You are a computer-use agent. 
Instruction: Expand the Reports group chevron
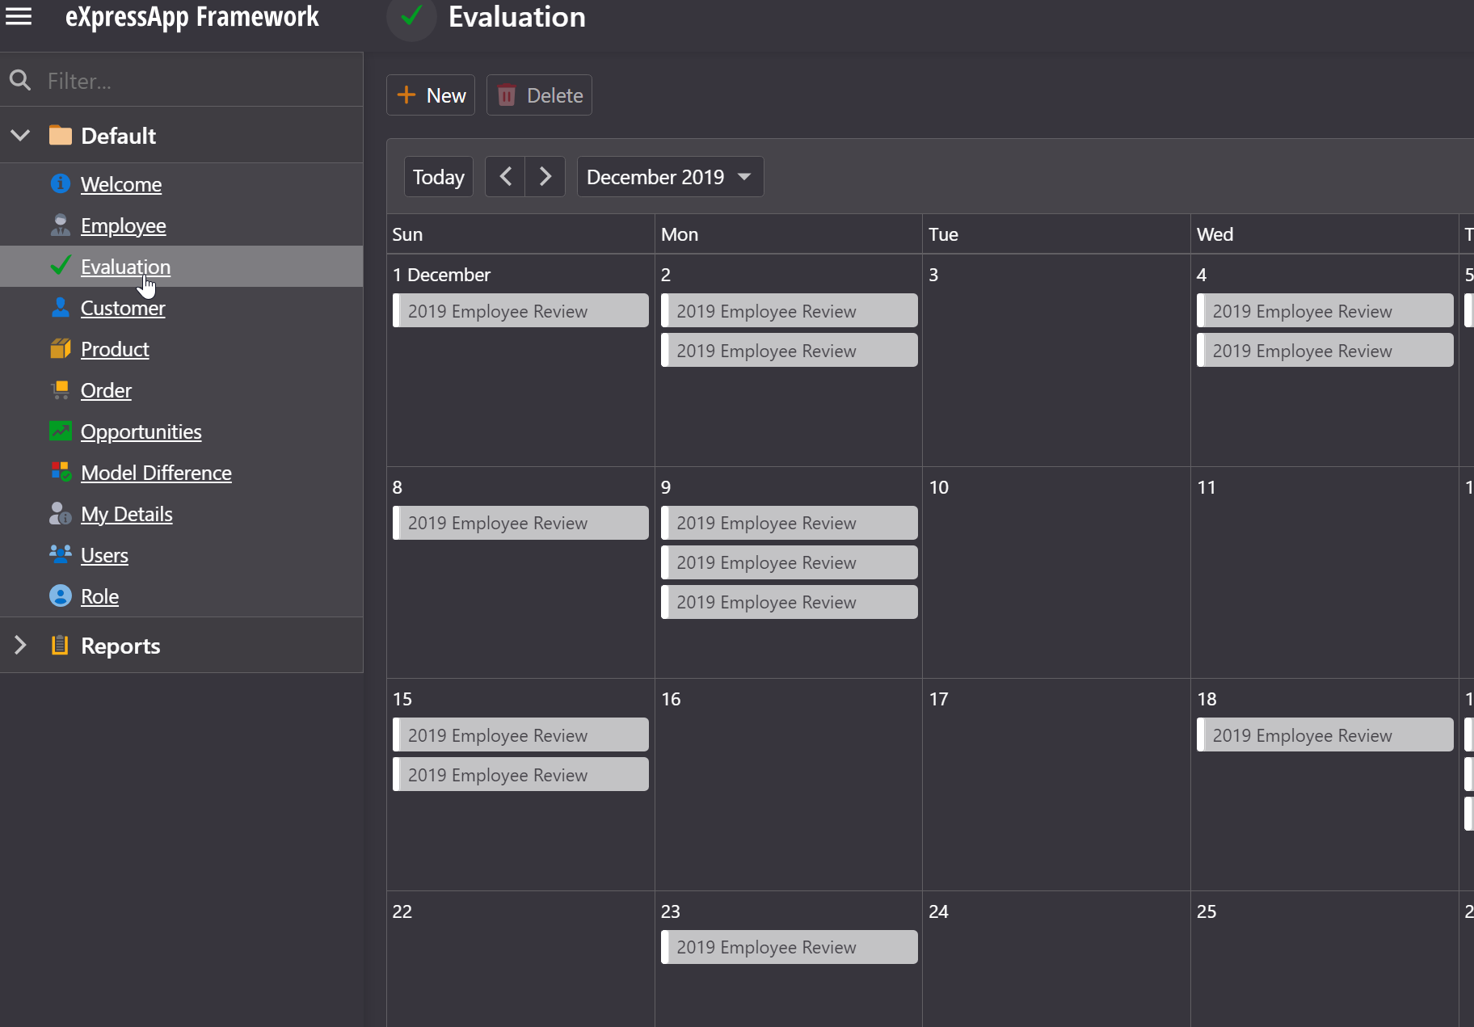pos(20,645)
